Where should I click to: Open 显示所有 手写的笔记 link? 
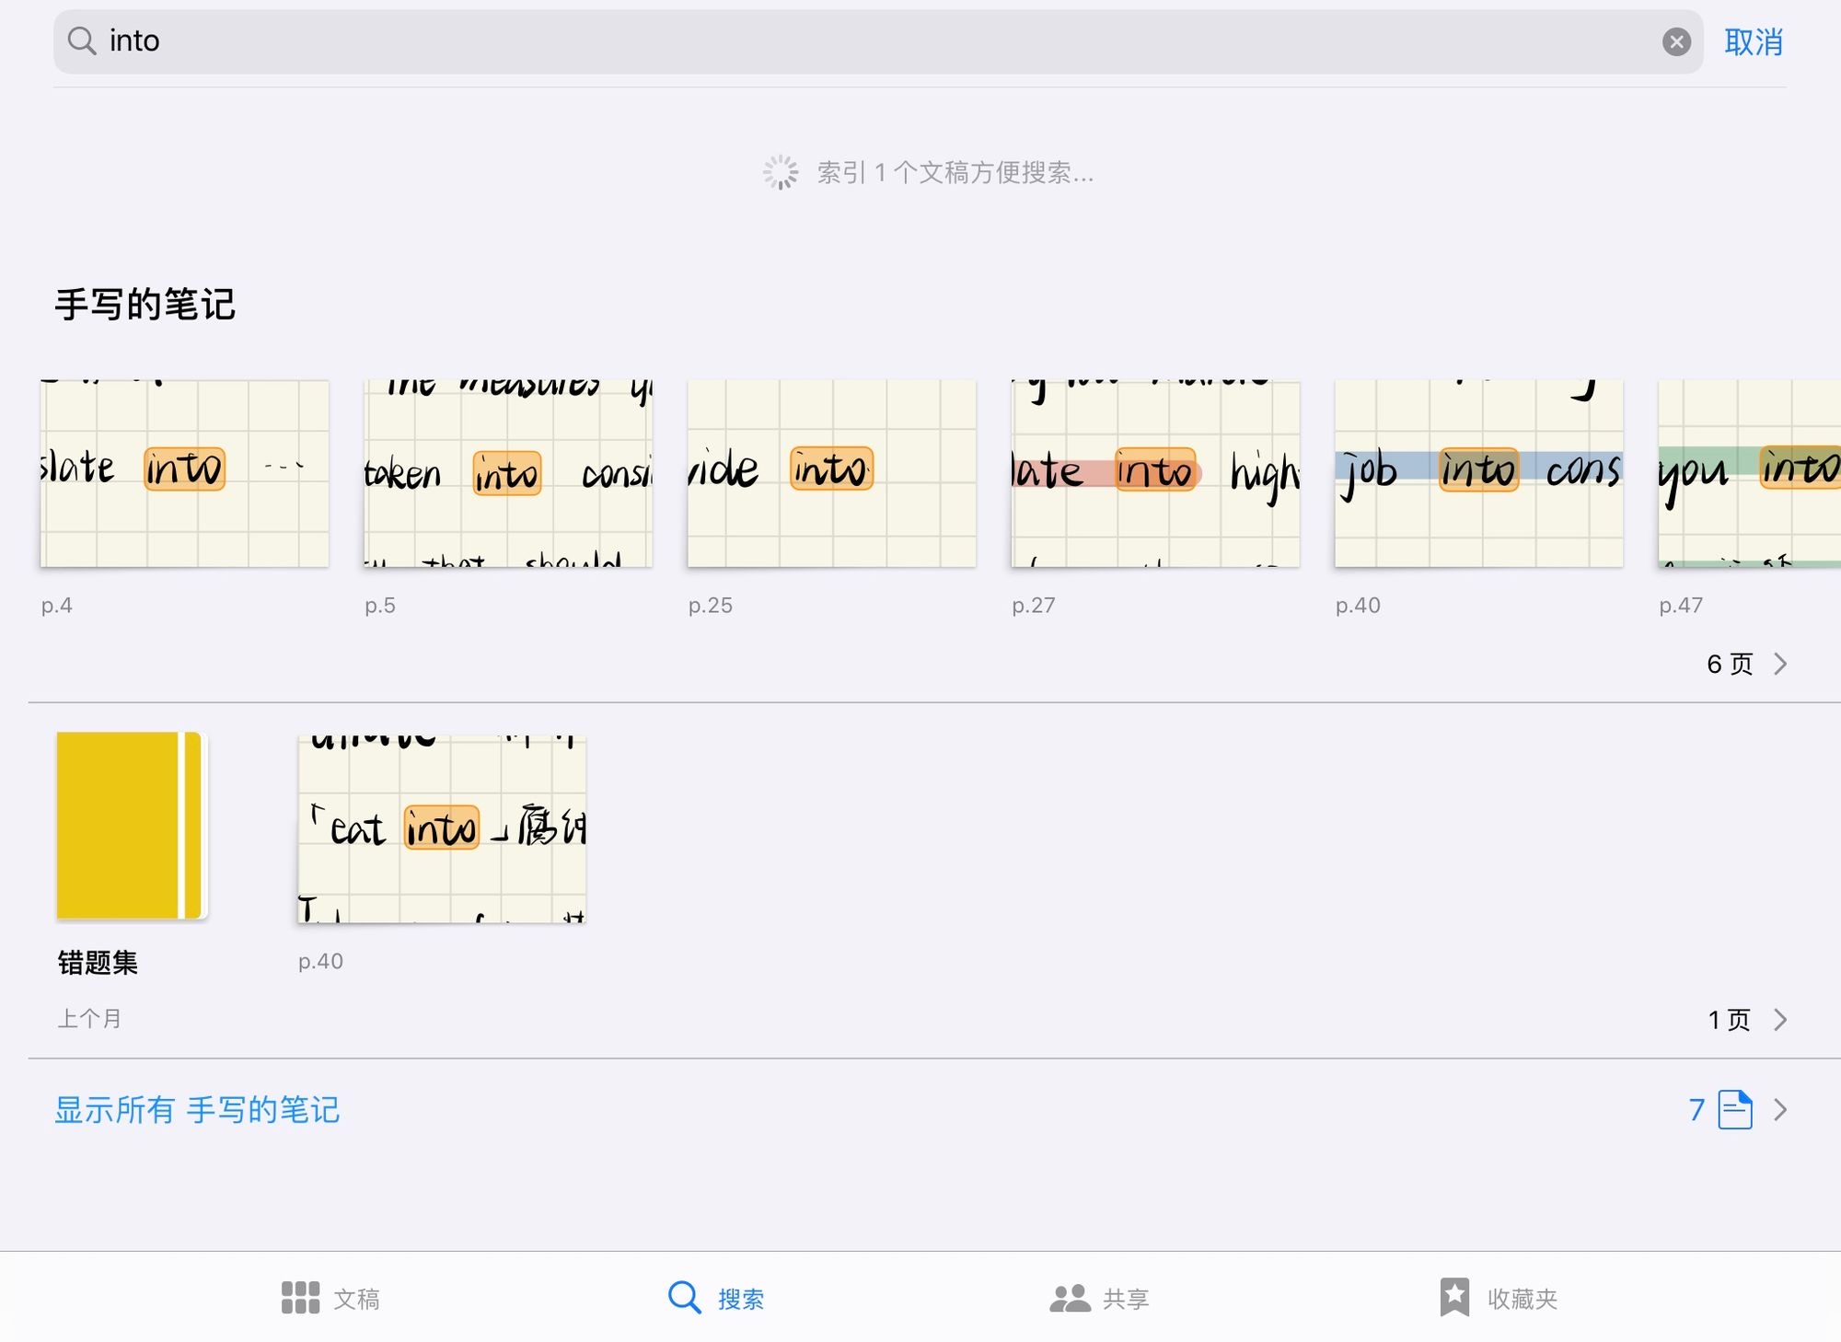pyautogui.click(x=197, y=1109)
